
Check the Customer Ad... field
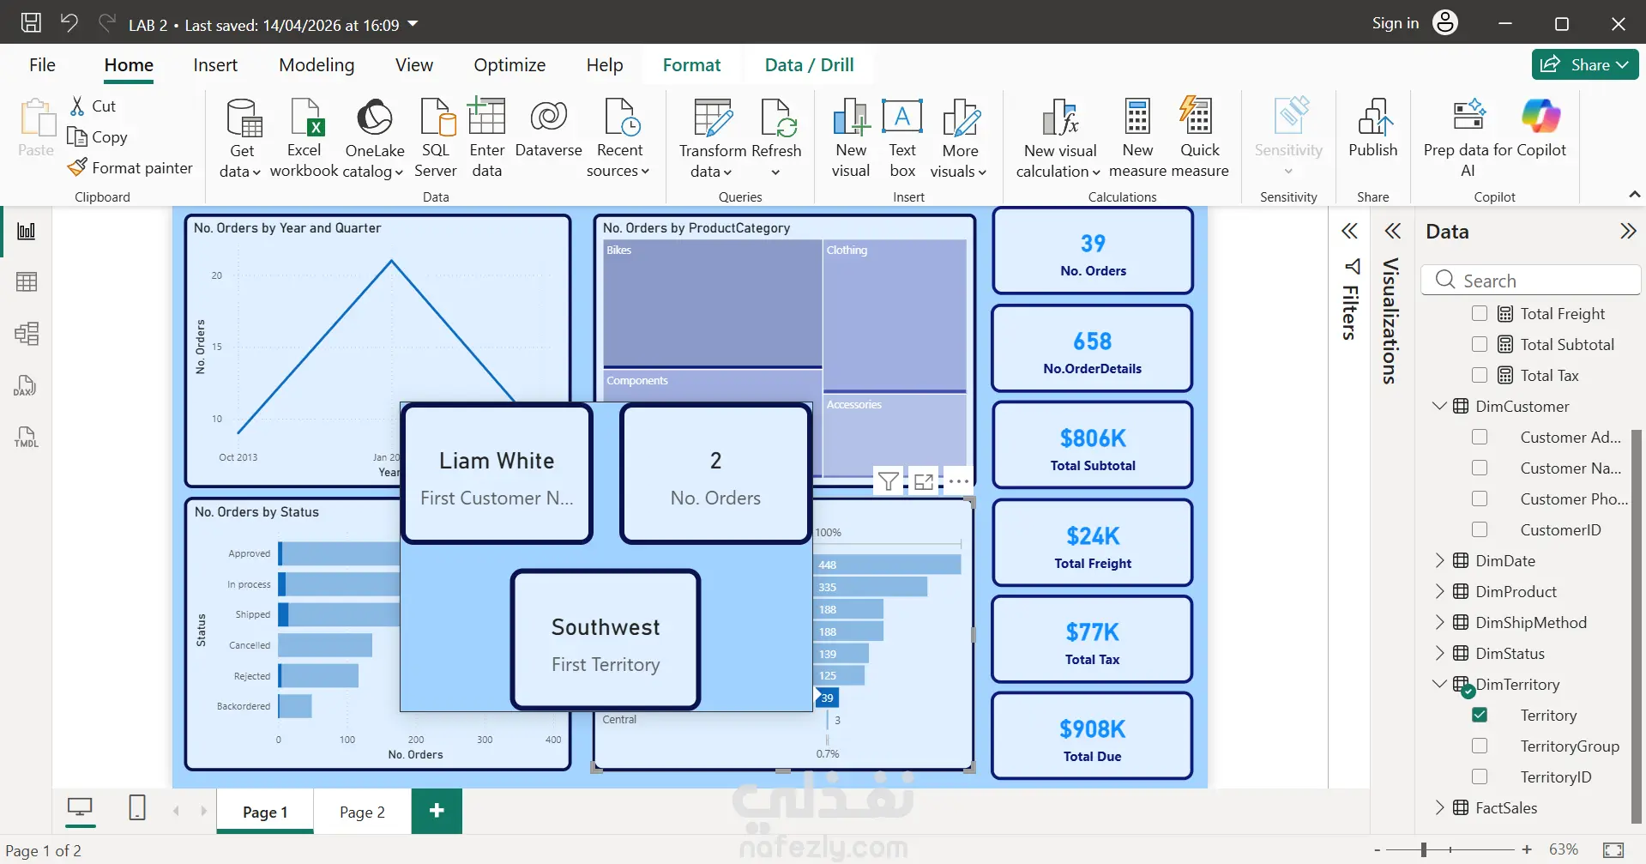pos(1480,437)
